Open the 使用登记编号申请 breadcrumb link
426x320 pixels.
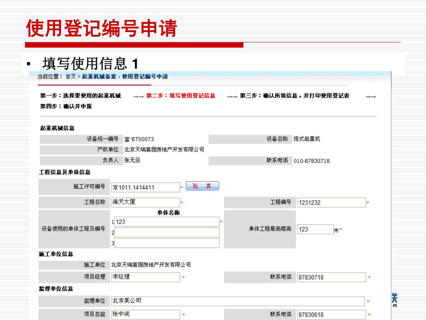[145, 77]
